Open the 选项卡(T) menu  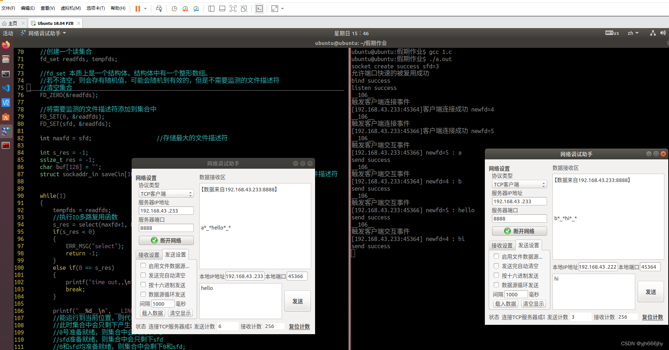click(96, 8)
